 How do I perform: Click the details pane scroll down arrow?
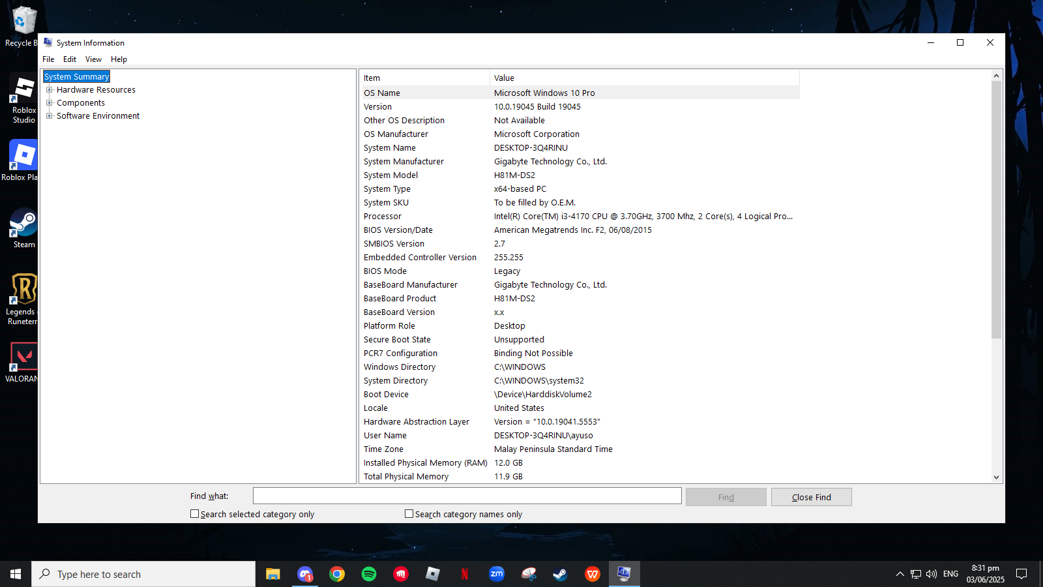coord(996,477)
